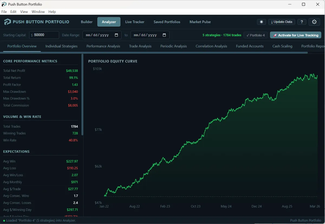
Task: Click Update Data download button
Action: pos(282,22)
